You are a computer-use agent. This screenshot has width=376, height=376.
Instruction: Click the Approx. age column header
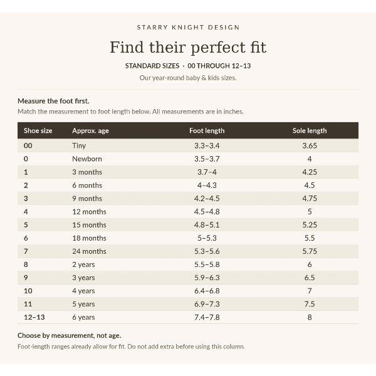tap(90, 131)
